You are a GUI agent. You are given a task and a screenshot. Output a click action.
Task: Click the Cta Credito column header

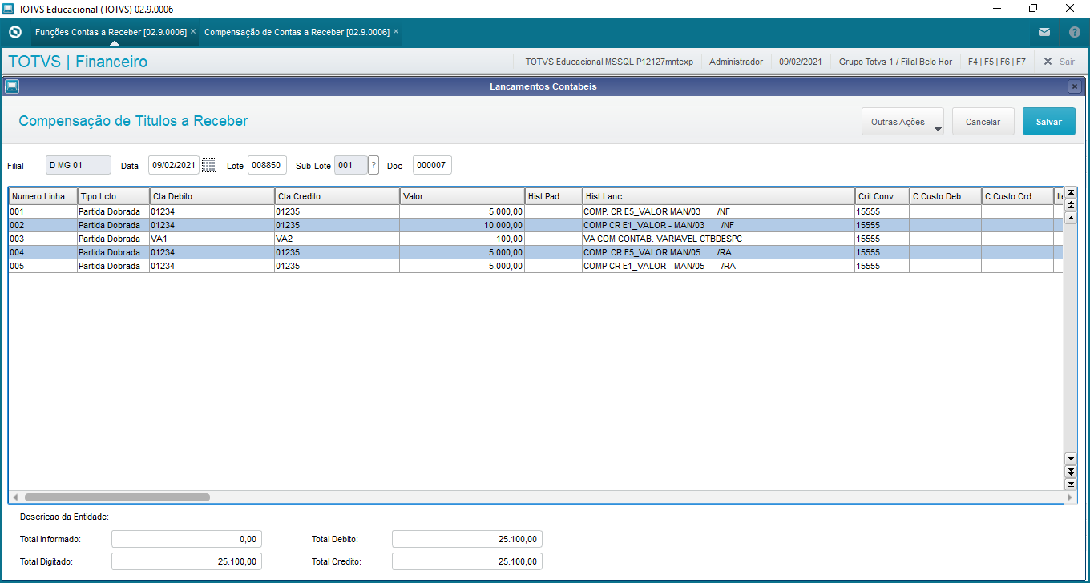point(337,196)
